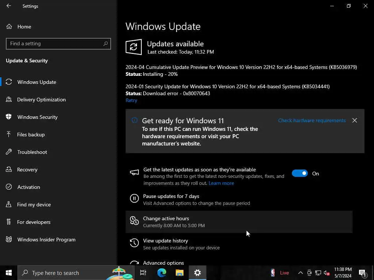Show hidden system tray icons
This screenshot has height=280, width=374.
point(301,273)
